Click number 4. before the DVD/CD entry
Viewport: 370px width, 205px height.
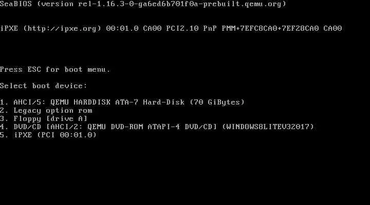click(x=4, y=127)
